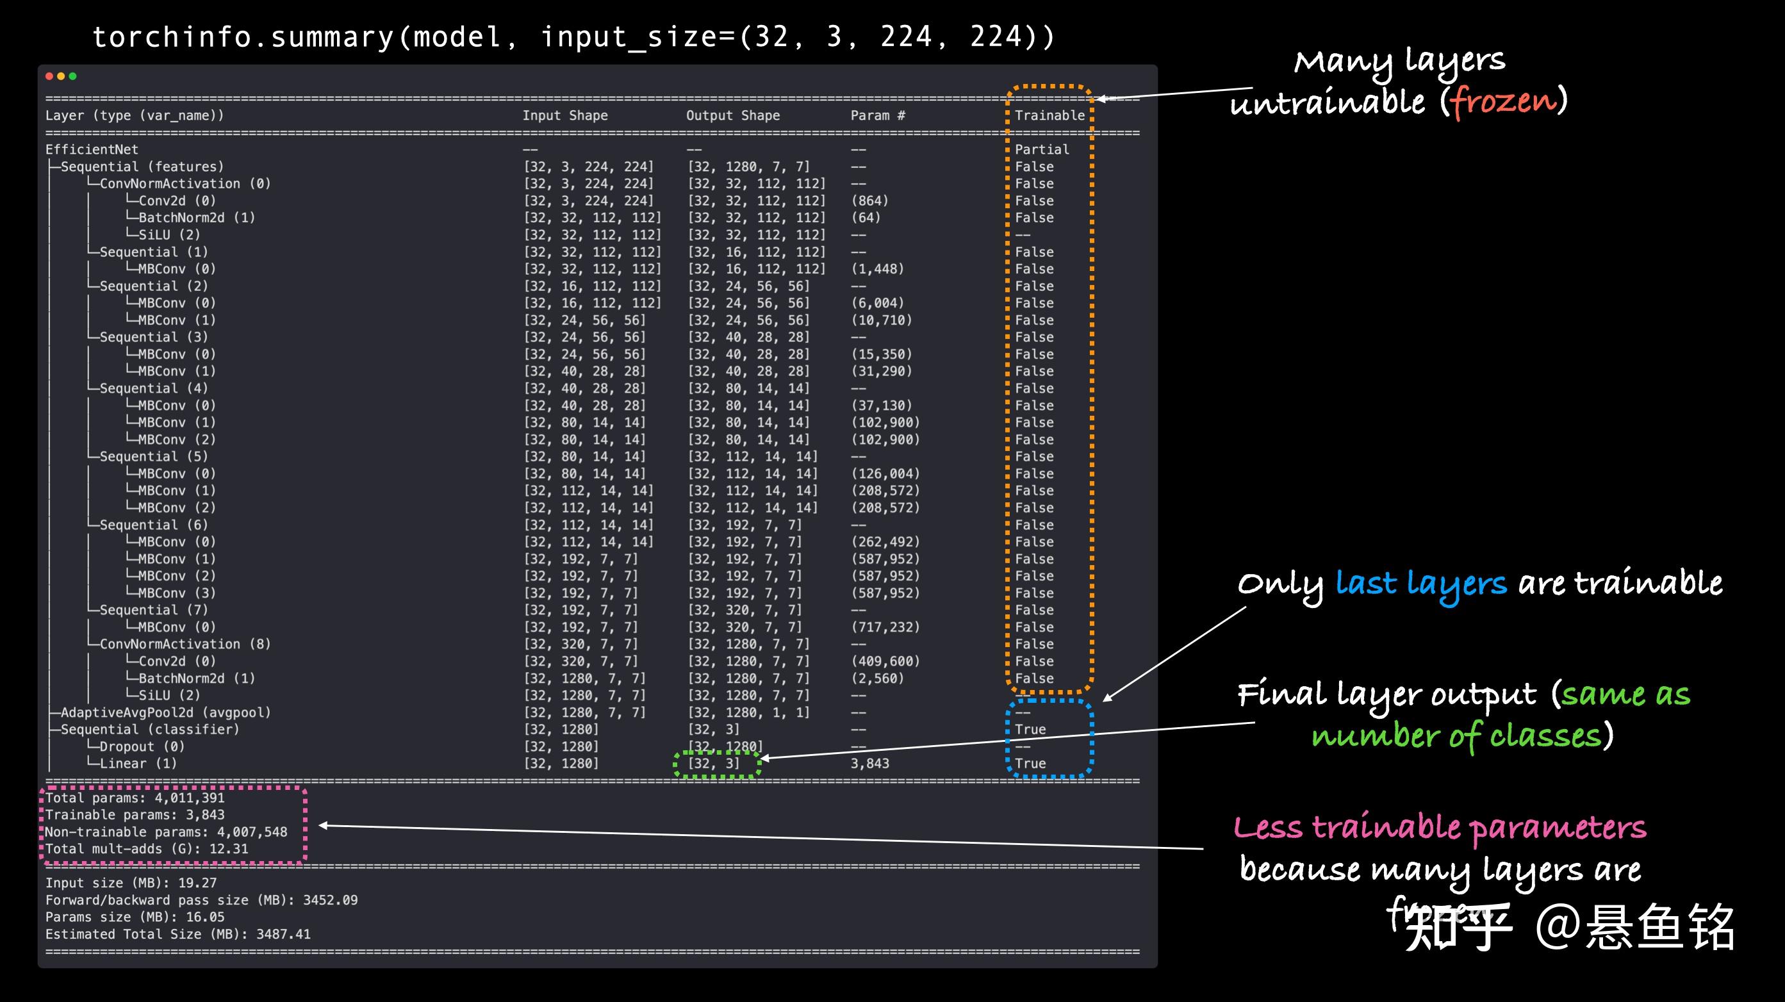Select the Sequential (features) tree row
Screen dimensions: 1785x1002
tap(142, 167)
